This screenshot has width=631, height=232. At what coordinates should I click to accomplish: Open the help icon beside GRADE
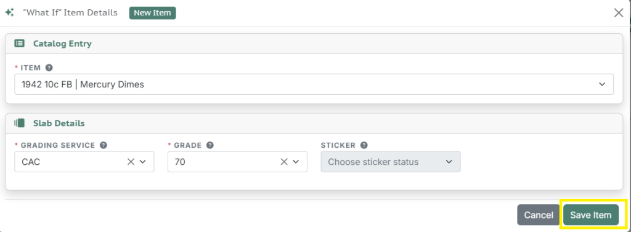[210, 145]
